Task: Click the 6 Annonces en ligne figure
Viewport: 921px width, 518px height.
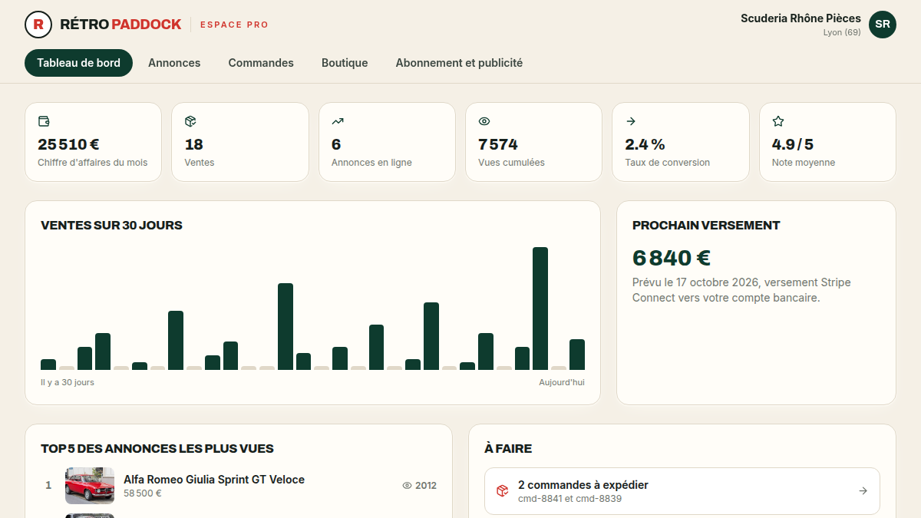Action: tap(336, 144)
